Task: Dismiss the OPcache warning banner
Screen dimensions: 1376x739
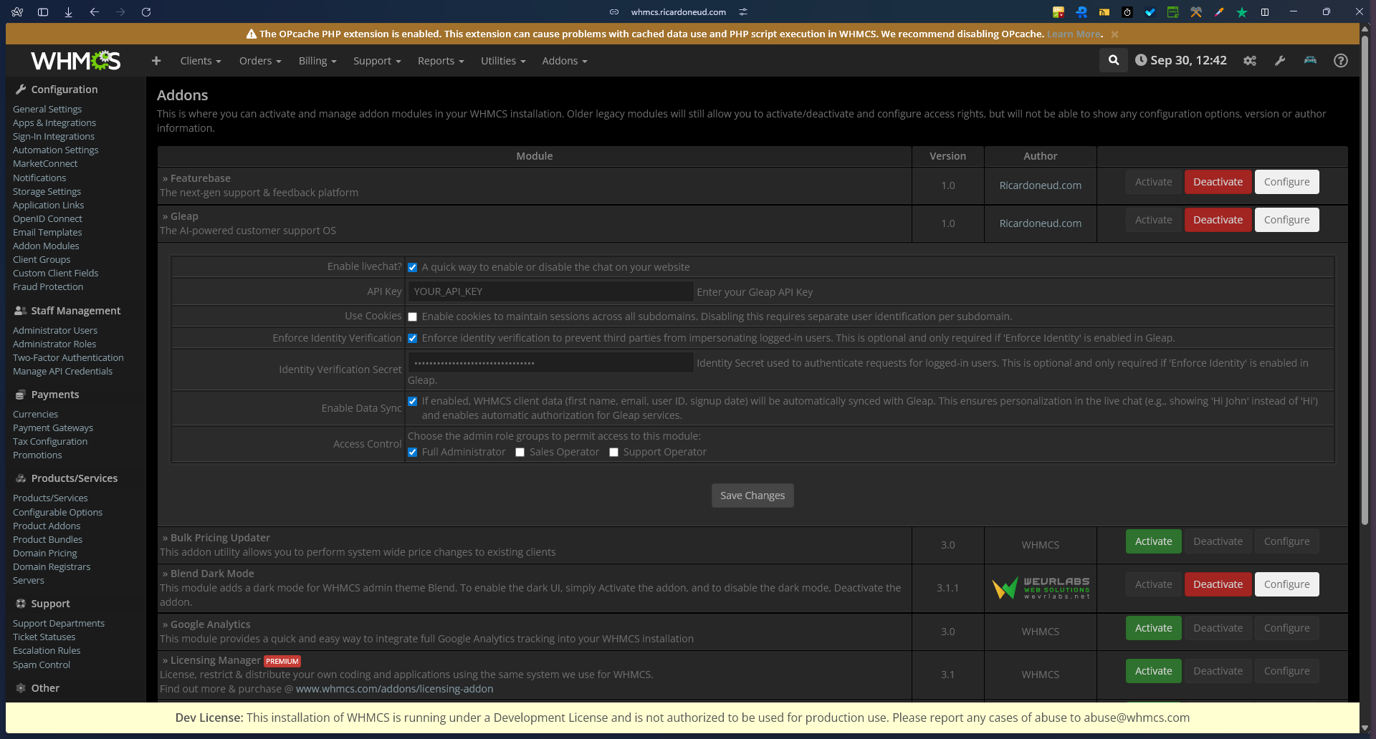Action: point(1114,34)
